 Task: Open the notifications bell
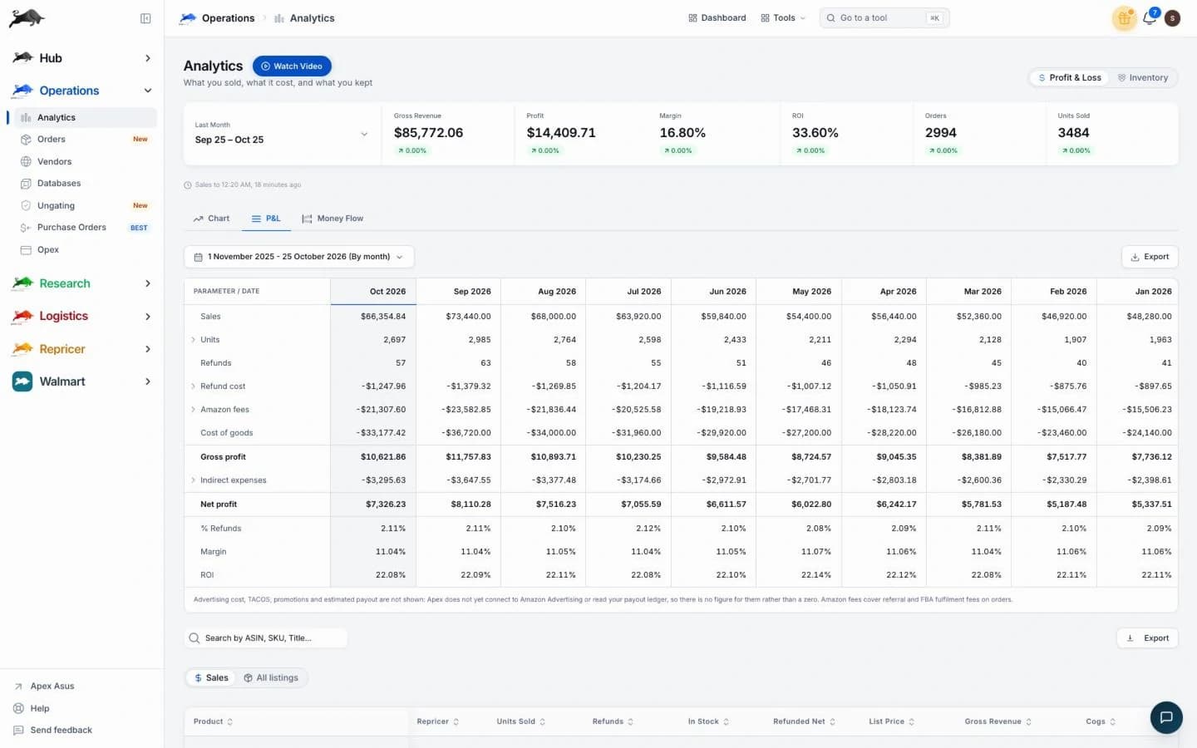point(1150,17)
